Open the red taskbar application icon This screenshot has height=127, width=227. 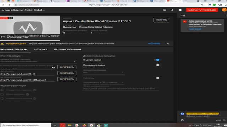62,125
